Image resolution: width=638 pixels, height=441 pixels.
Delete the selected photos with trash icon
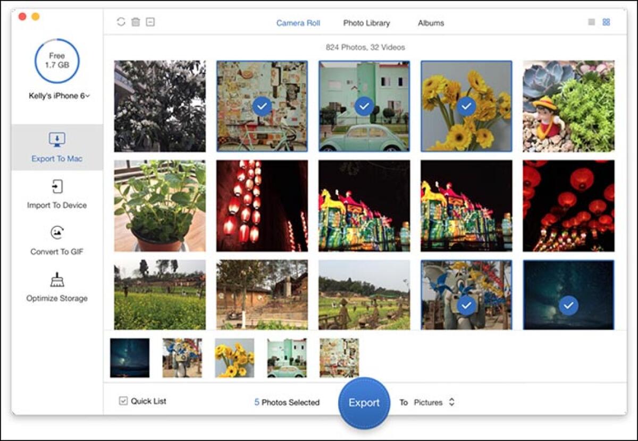point(136,23)
